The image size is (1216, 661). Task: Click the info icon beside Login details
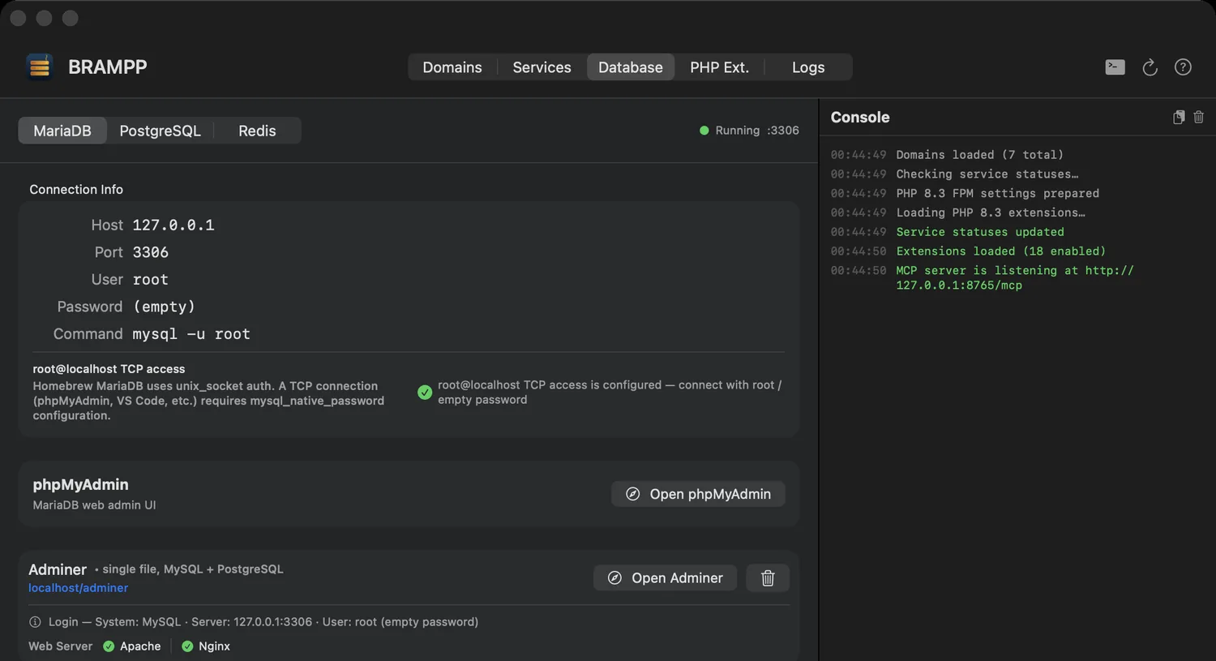pyautogui.click(x=35, y=622)
